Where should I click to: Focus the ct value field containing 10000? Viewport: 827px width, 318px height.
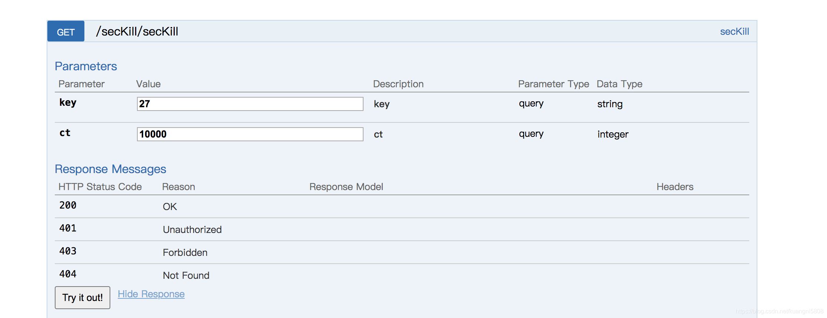250,134
